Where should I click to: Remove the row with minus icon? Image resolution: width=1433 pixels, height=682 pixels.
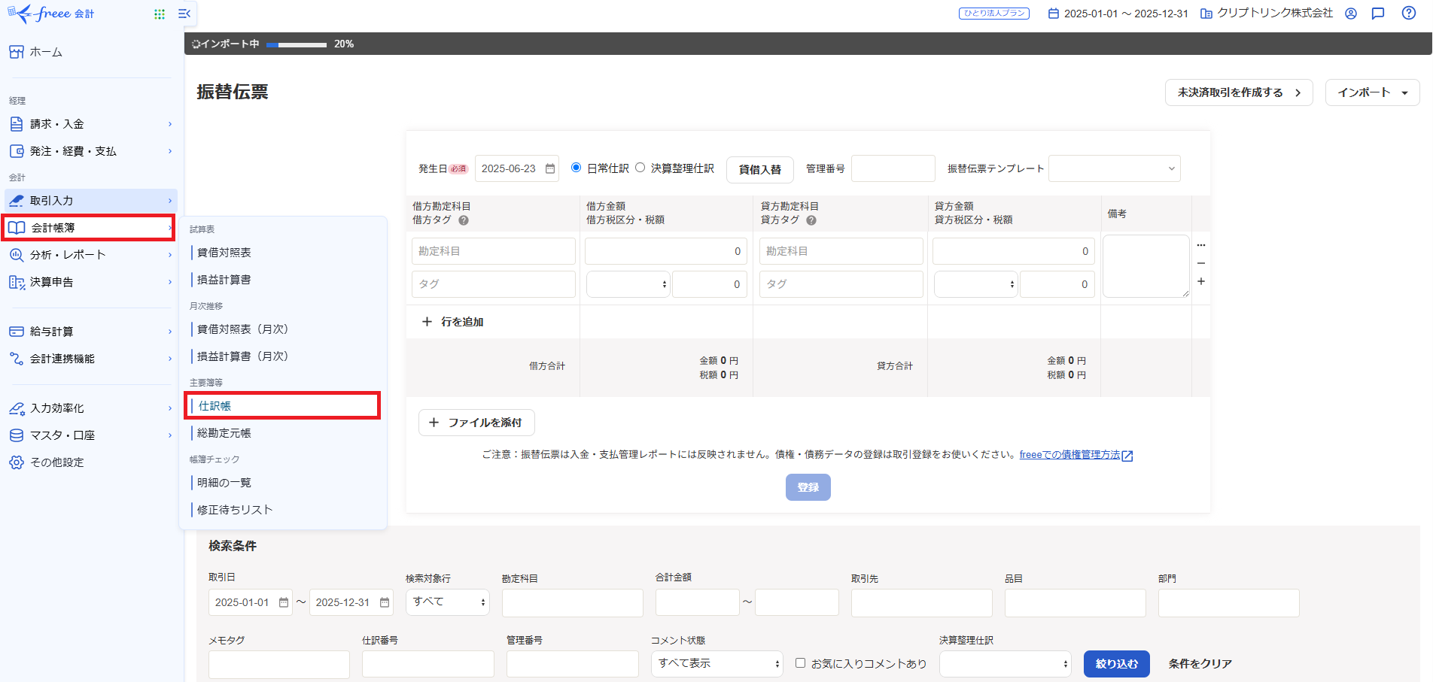pyautogui.click(x=1201, y=263)
